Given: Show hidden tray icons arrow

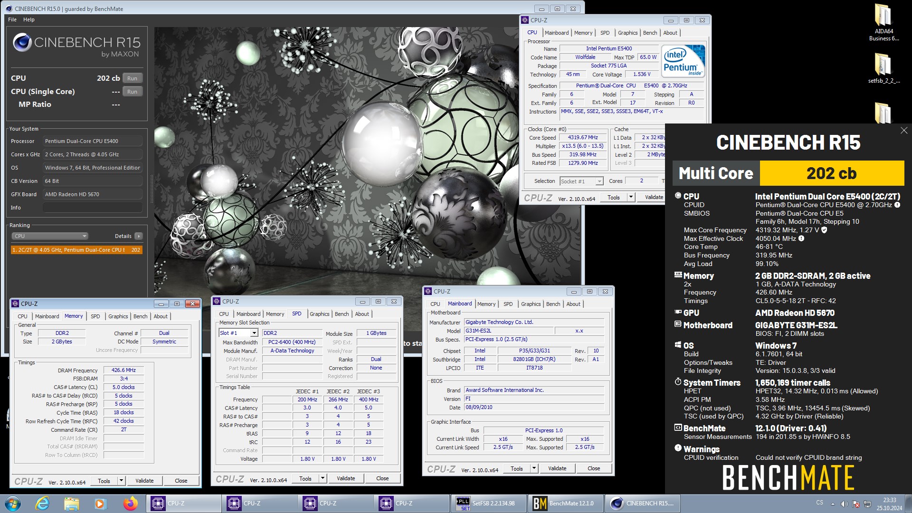Looking at the screenshot, I should [x=833, y=504].
